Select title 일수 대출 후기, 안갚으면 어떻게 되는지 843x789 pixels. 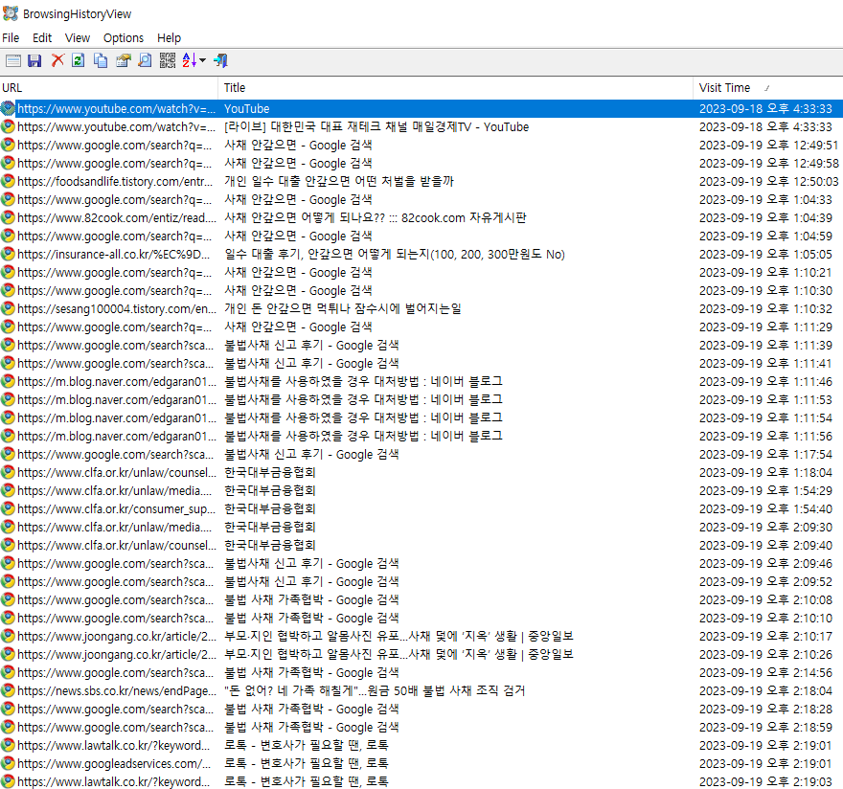point(395,254)
